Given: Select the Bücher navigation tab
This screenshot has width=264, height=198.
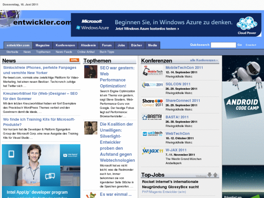Looking at the screenshot, I should click(x=137, y=45).
